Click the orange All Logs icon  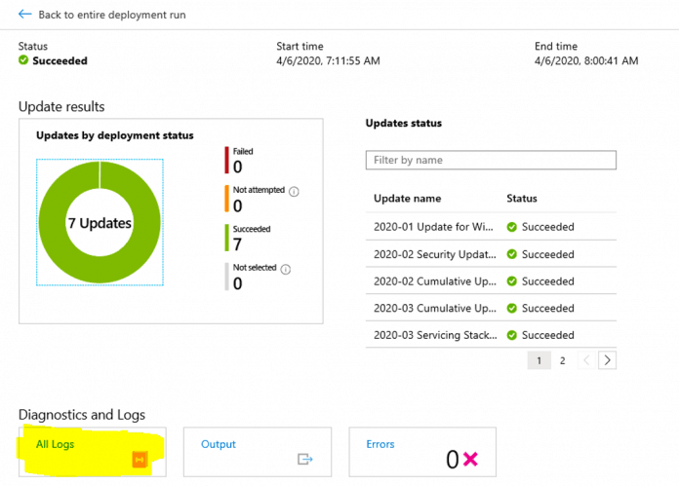pos(140,459)
